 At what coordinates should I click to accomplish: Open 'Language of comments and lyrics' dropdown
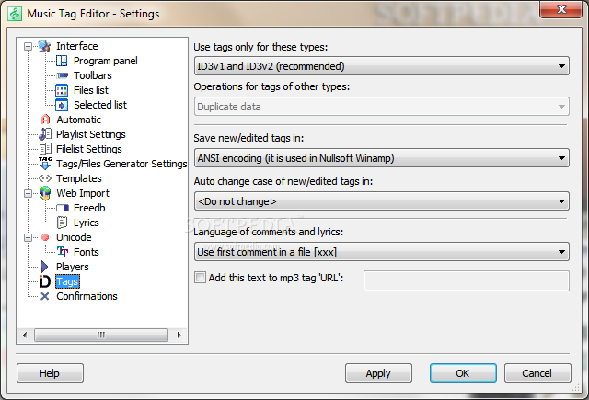click(x=382, y=252)
